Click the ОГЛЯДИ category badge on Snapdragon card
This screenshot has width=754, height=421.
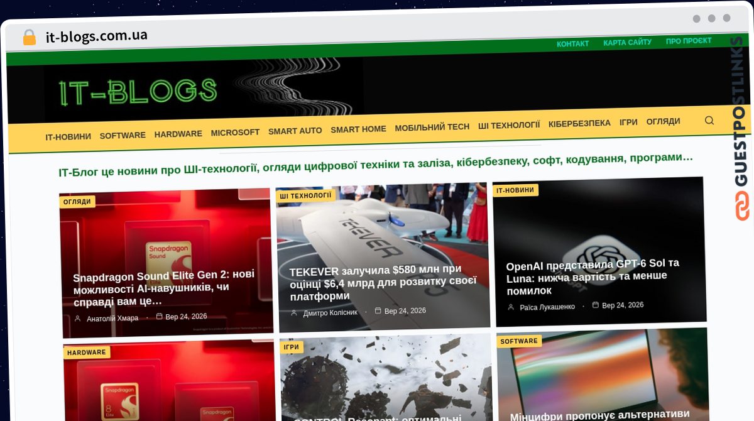(78, 202)
